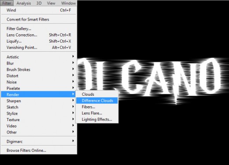Open the Filter menu in menu bar
Screen dimensions: 229x165
tap(7, 3)
